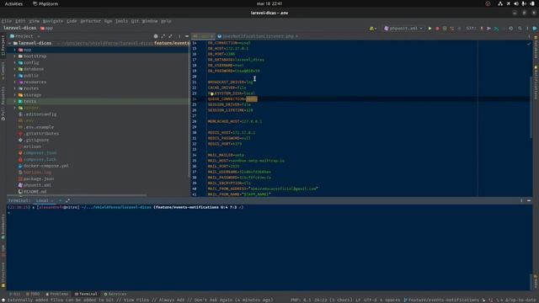Expand the resources folder
Viewport: 539px width, 303px height.
(x=15, y=82)
